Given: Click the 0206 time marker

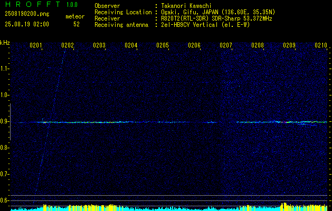Looking at the screenshot, I should (x=194, y=45).
